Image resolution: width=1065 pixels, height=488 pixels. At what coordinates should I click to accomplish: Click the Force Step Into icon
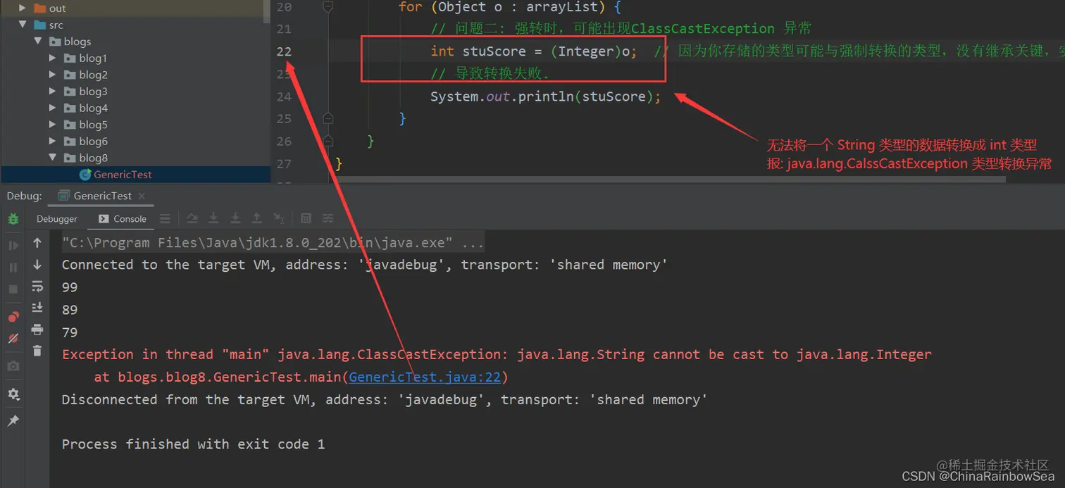235,218
